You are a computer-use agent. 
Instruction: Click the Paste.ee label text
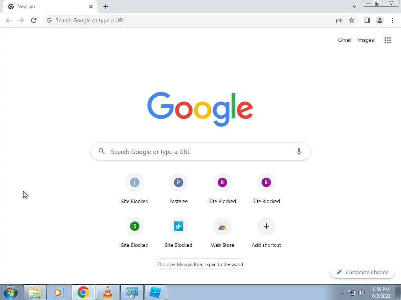[x=179, y=201]
